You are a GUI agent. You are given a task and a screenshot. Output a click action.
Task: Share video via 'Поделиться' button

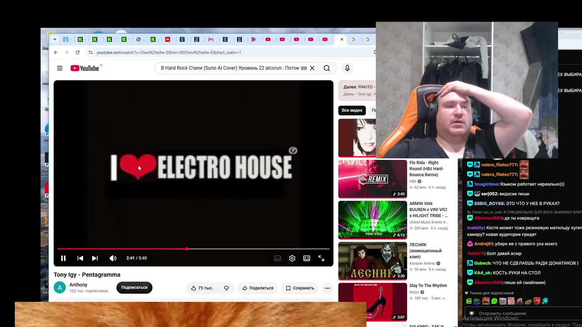(258, 288)
